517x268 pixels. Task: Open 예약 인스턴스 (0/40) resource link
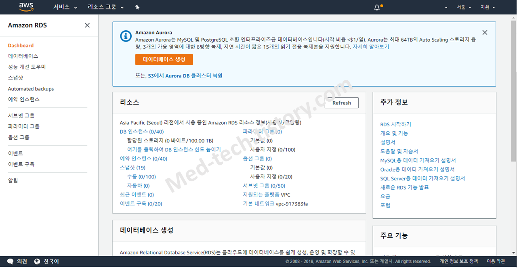point(143,159)
